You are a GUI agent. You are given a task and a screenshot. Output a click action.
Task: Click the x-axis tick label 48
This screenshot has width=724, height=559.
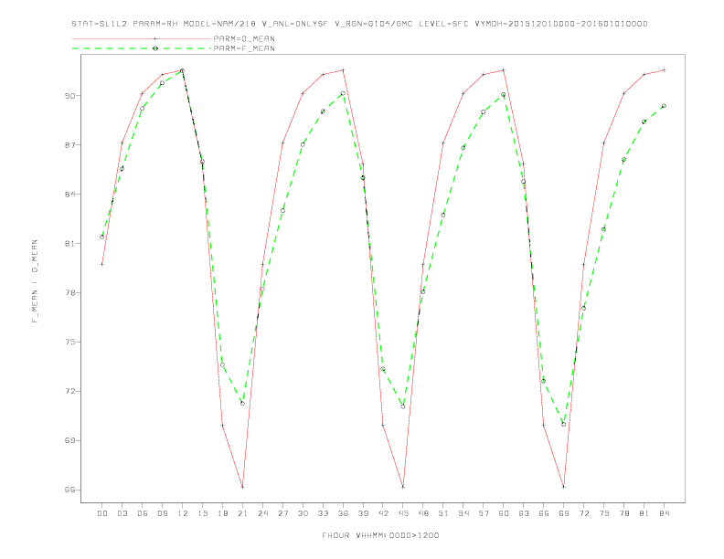[423, 513]
